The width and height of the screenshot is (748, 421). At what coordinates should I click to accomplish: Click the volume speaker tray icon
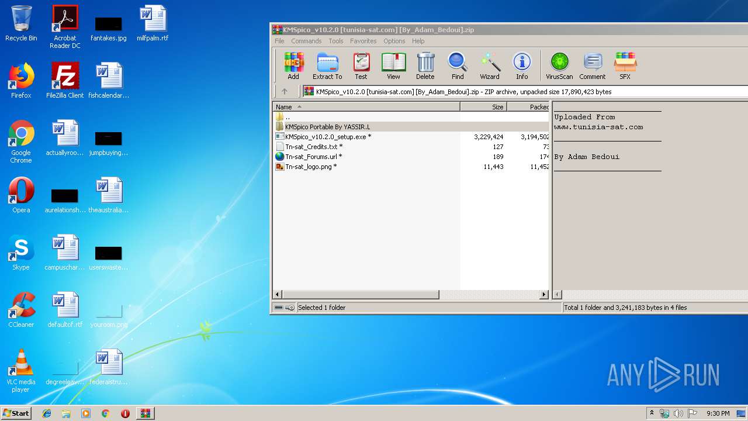tap(678, 413)
